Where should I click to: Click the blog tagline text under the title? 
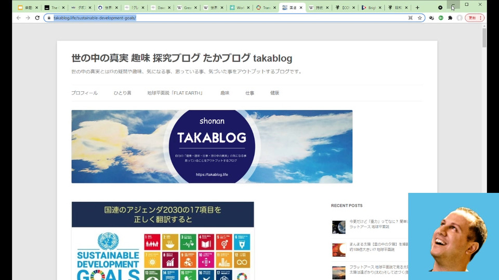coord(187,72)
